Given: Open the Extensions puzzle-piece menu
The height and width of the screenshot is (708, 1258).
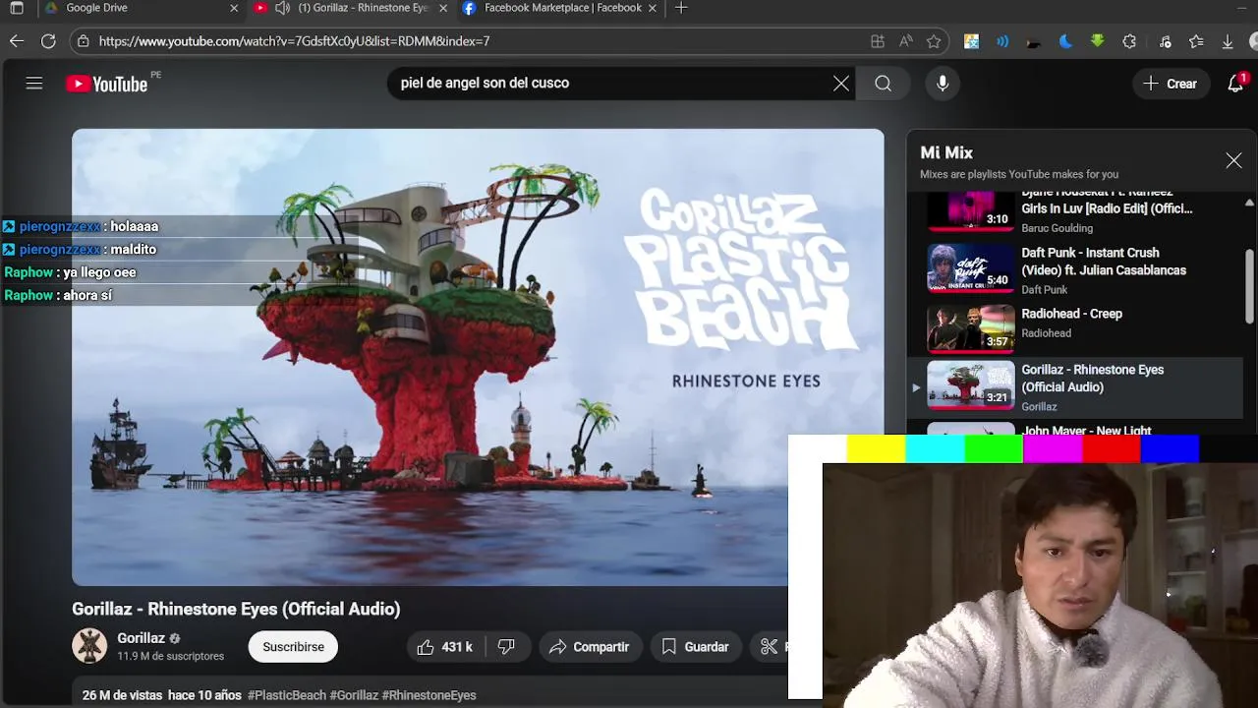Looking at the screenshot, I should pos(1129,41).
